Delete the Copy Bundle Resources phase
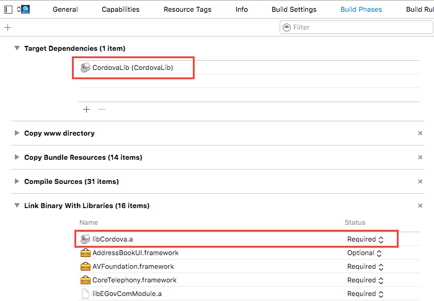This screenshot has width=434, height=301. 420,157
